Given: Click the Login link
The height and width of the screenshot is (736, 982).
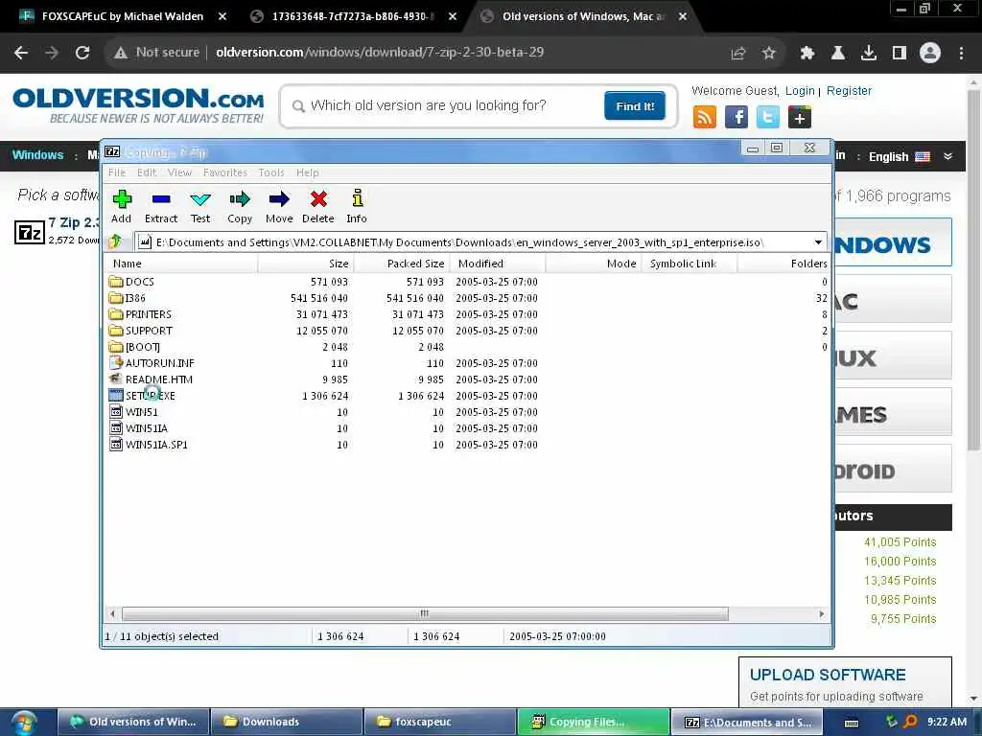Looking at the screenshot, I should [800, 91].
